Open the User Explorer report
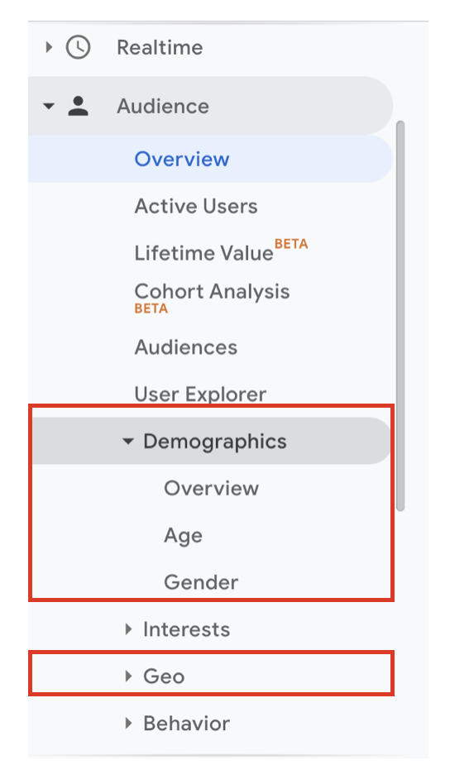 [x=200, y=394]
